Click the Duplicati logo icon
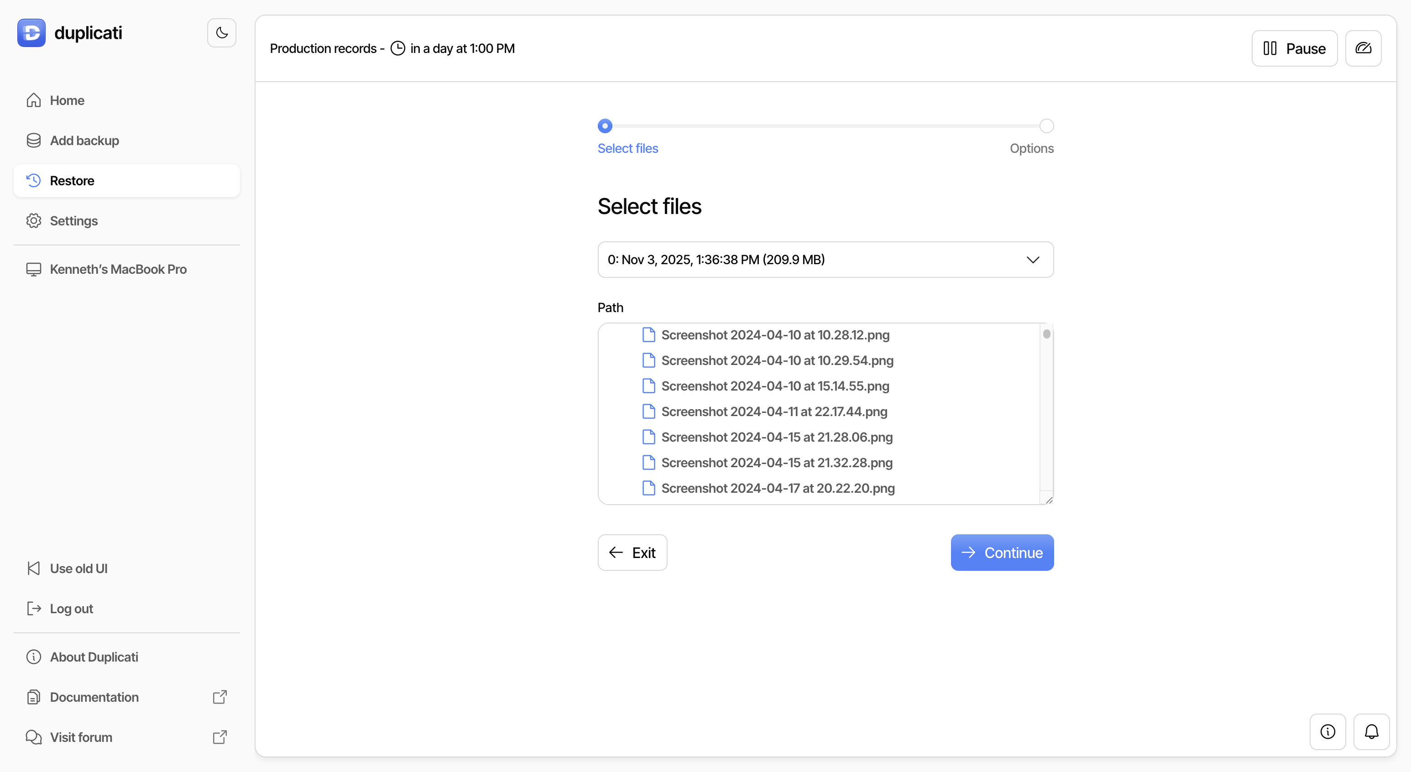The image size is (1411, 772). [31, 33]
